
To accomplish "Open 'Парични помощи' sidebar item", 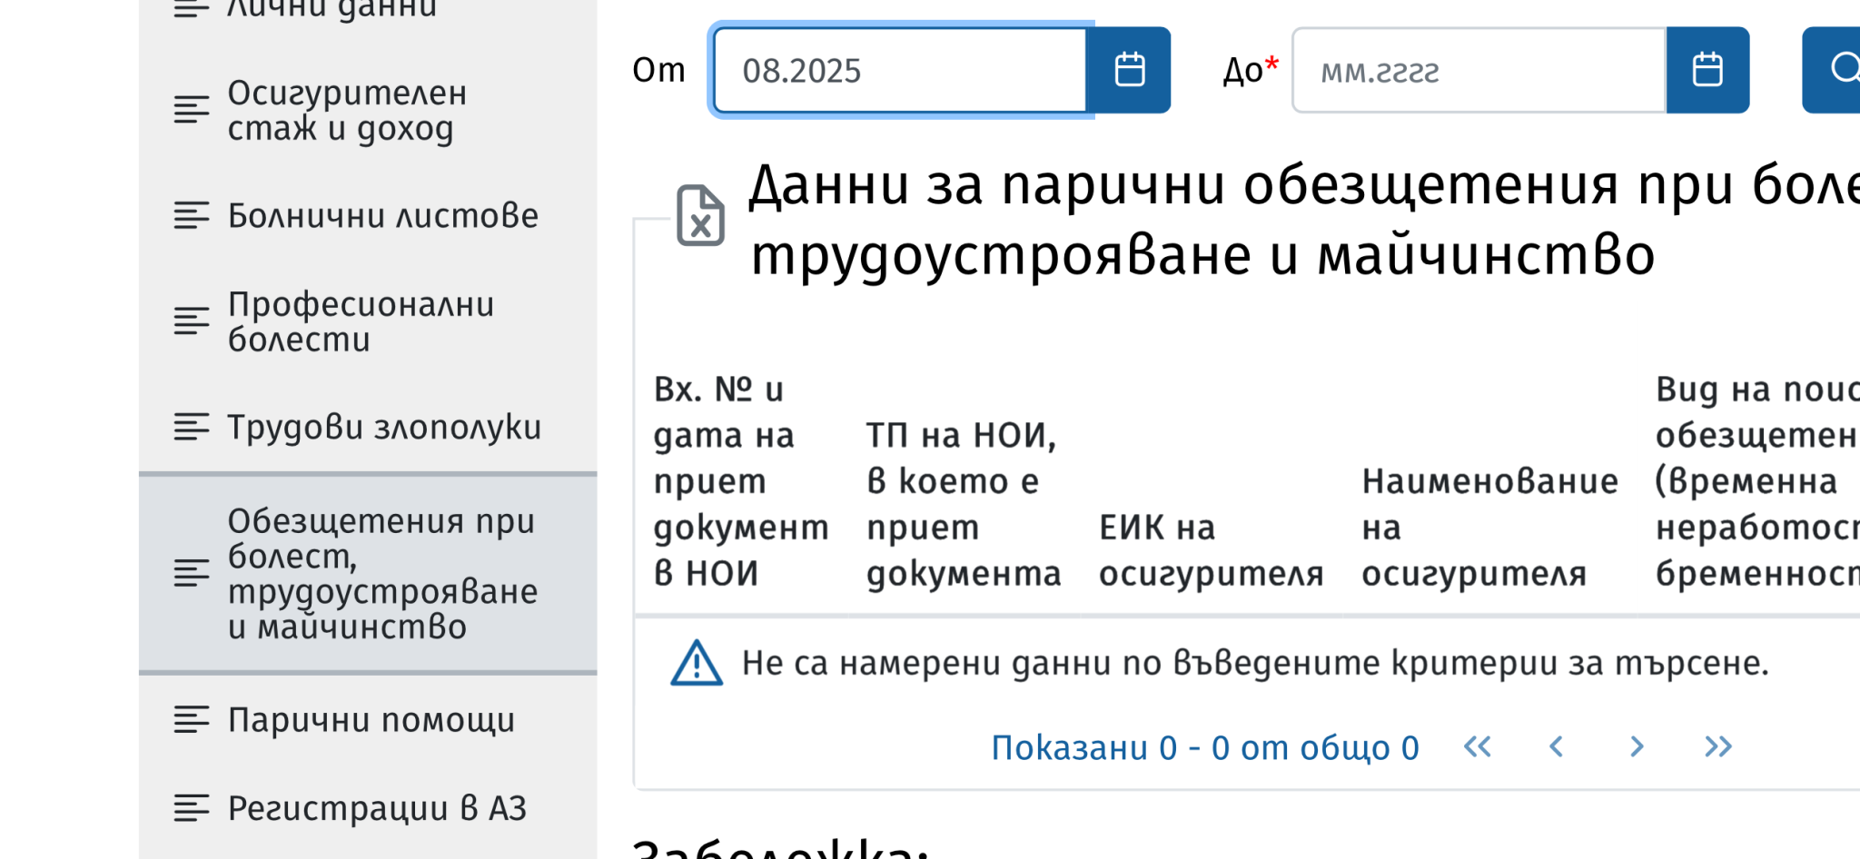I will pyautogui.click(x=371, y=720).
